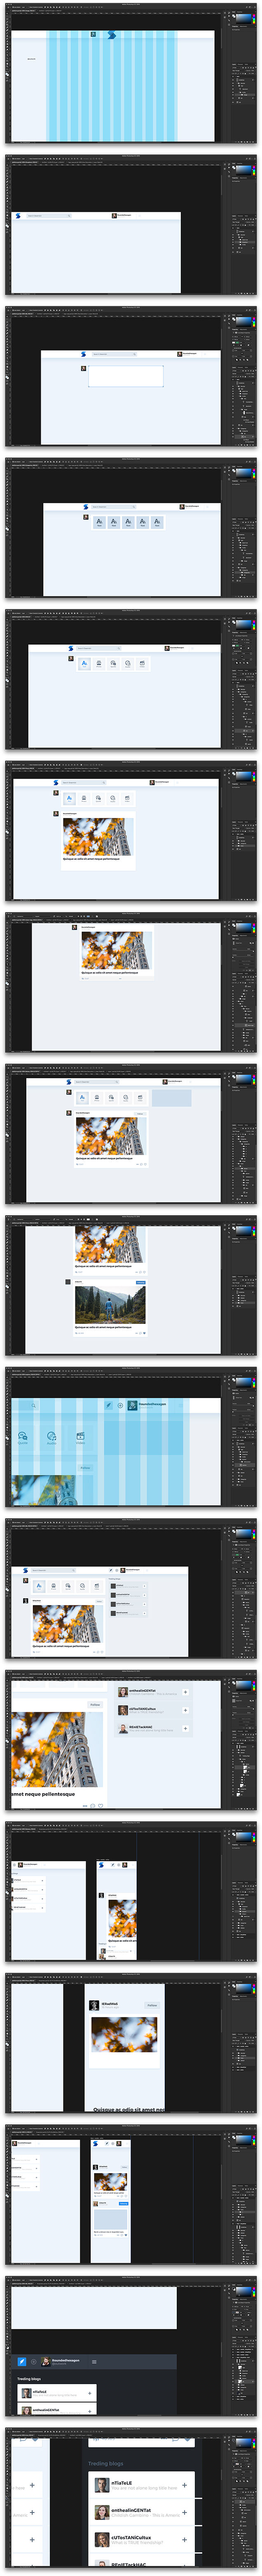The width and height of the screenshot is (262, 2576).
Task: Click plus icon beside nTisTeLE in enlarged Trending blogs
Action: 184,2485
